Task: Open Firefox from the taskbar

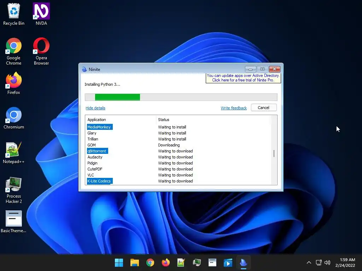Action: coord(166,263)
